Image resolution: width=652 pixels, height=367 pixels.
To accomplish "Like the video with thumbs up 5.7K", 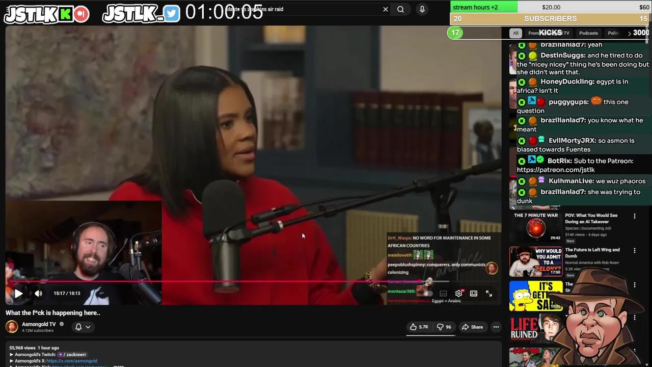I will (x=420, y=327).
